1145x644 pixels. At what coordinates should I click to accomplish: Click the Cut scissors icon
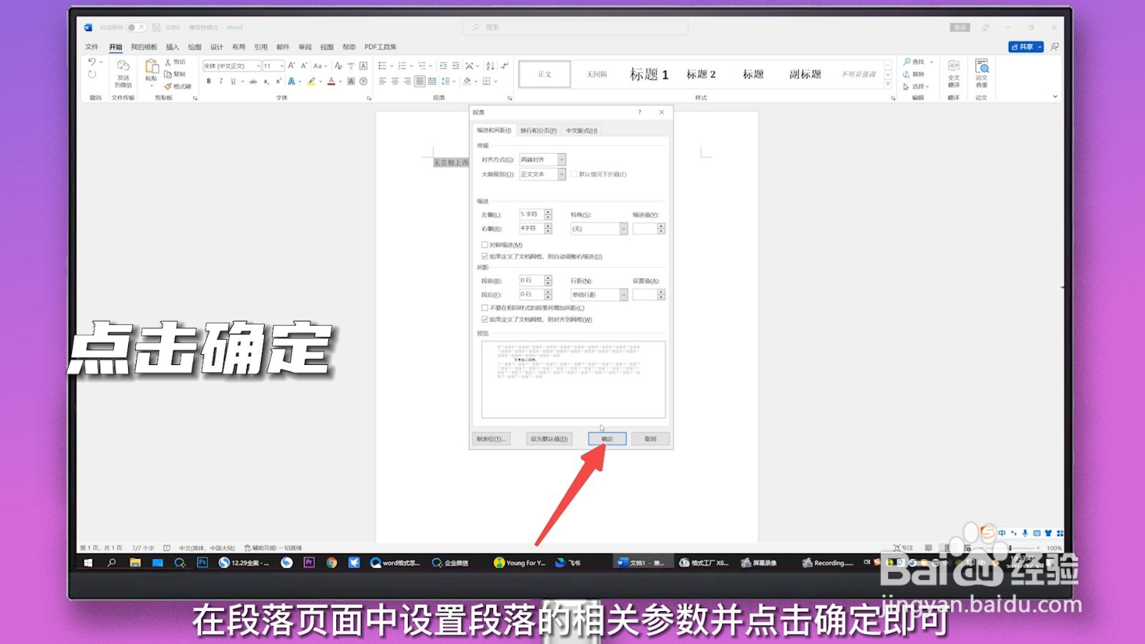point(168,62)
